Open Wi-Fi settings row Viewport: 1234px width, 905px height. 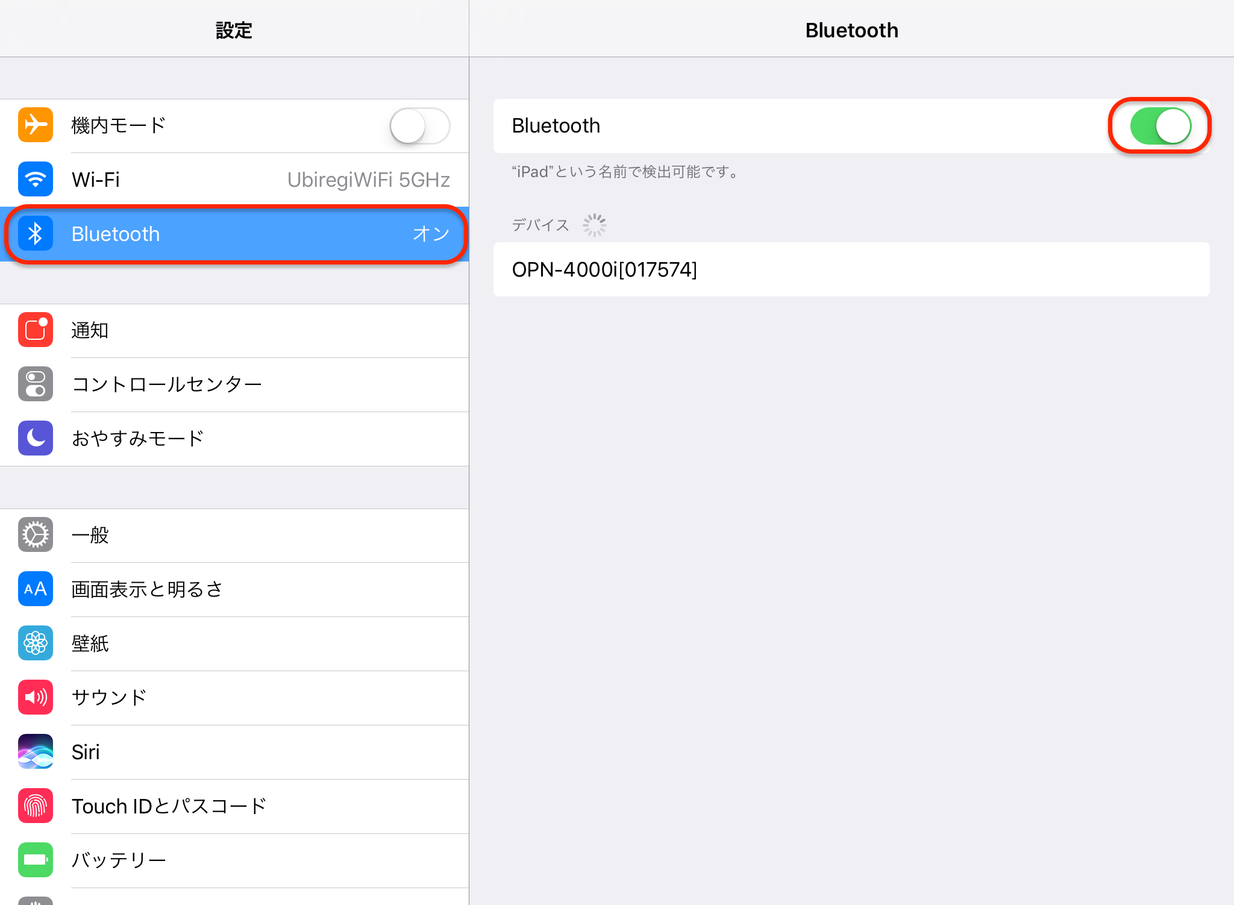click(234, 180)
